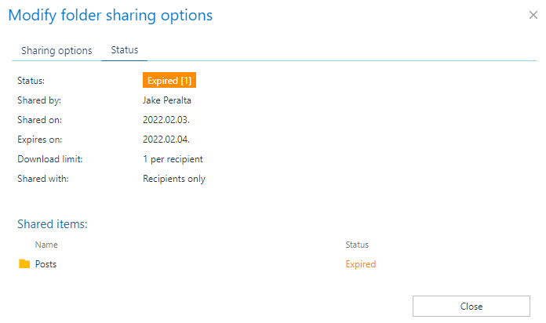546x323 pixels.
Task: Click the Download limit label
Action: [x=49, y=159]
